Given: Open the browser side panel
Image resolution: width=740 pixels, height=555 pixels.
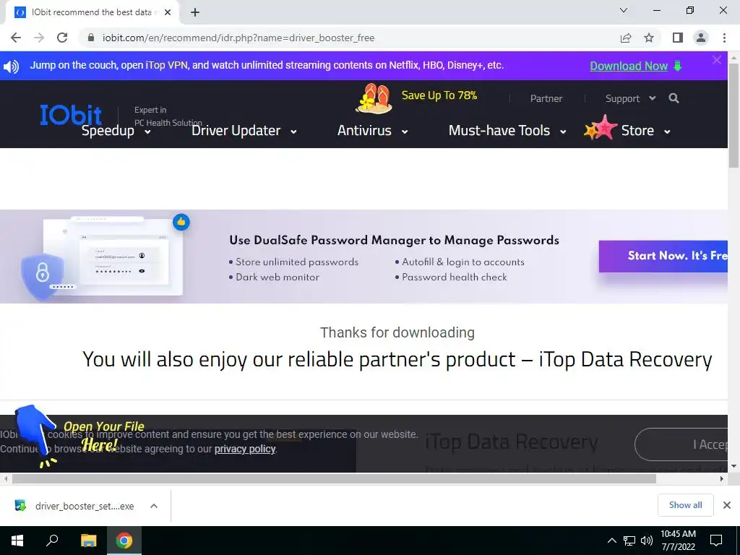Looking at the screenshot, I should 678,38.
